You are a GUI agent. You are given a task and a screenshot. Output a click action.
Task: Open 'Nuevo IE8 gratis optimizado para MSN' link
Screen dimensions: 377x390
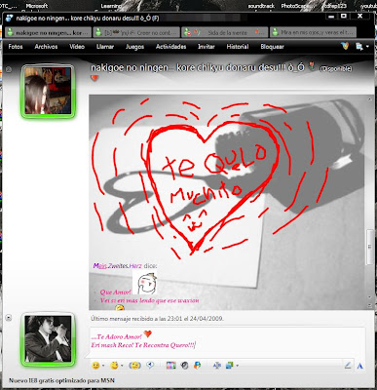tap(61, 380)
